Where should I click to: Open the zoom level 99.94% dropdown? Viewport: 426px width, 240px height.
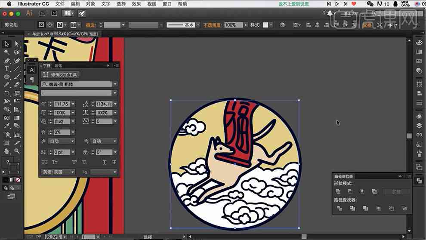(65, 237)
